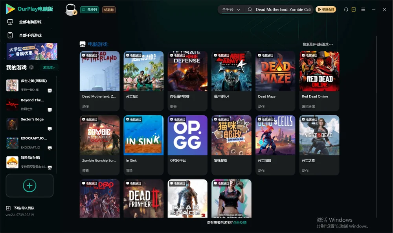Click the OurPlay logo icon

(10, 9)
